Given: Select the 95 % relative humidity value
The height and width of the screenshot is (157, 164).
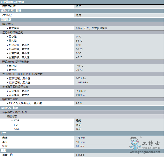Looking at the screenshot, I should click(79, 103).
